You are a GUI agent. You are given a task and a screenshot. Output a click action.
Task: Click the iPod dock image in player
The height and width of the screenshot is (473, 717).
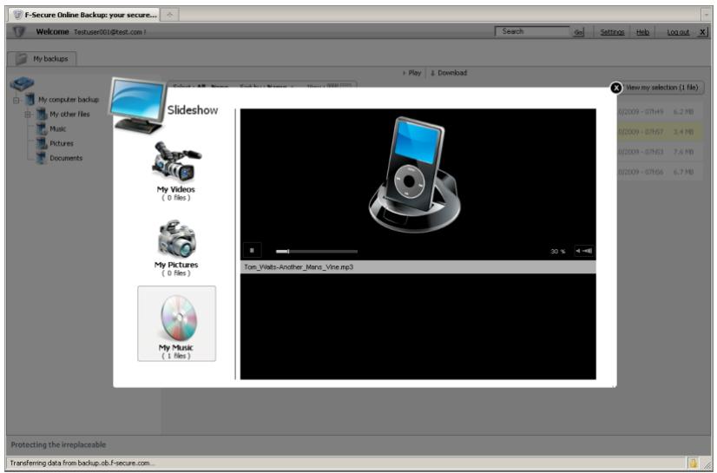[414, 174]
